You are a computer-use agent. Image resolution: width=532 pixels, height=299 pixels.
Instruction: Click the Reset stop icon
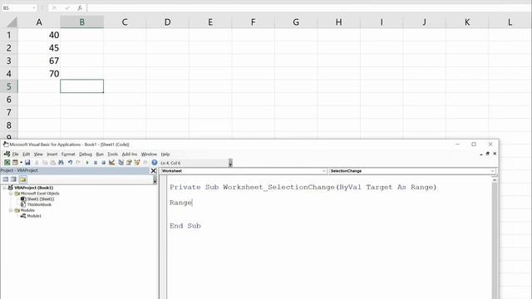[x=103, y=163]
